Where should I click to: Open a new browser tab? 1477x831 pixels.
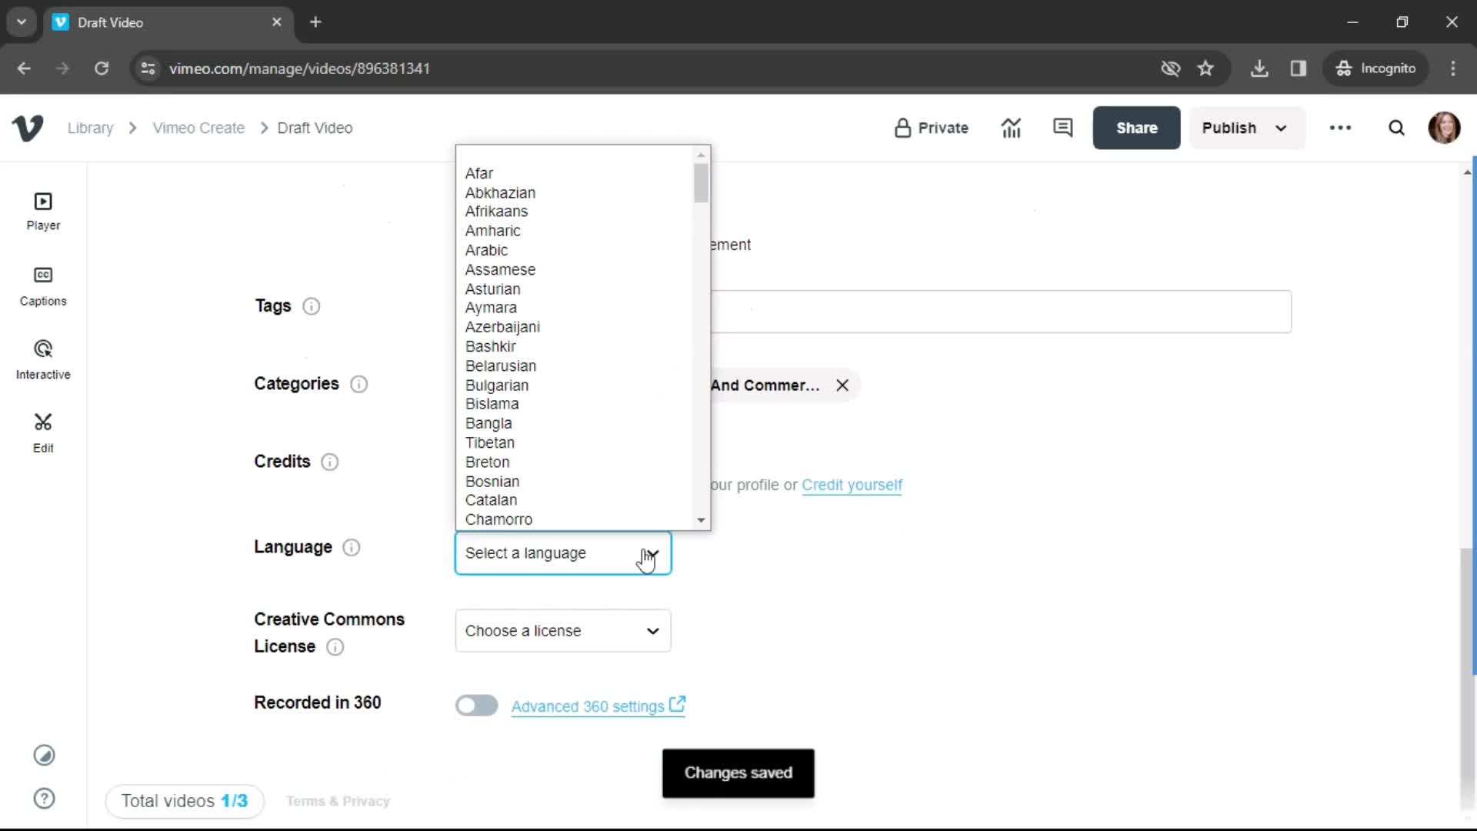click(315, 22)
